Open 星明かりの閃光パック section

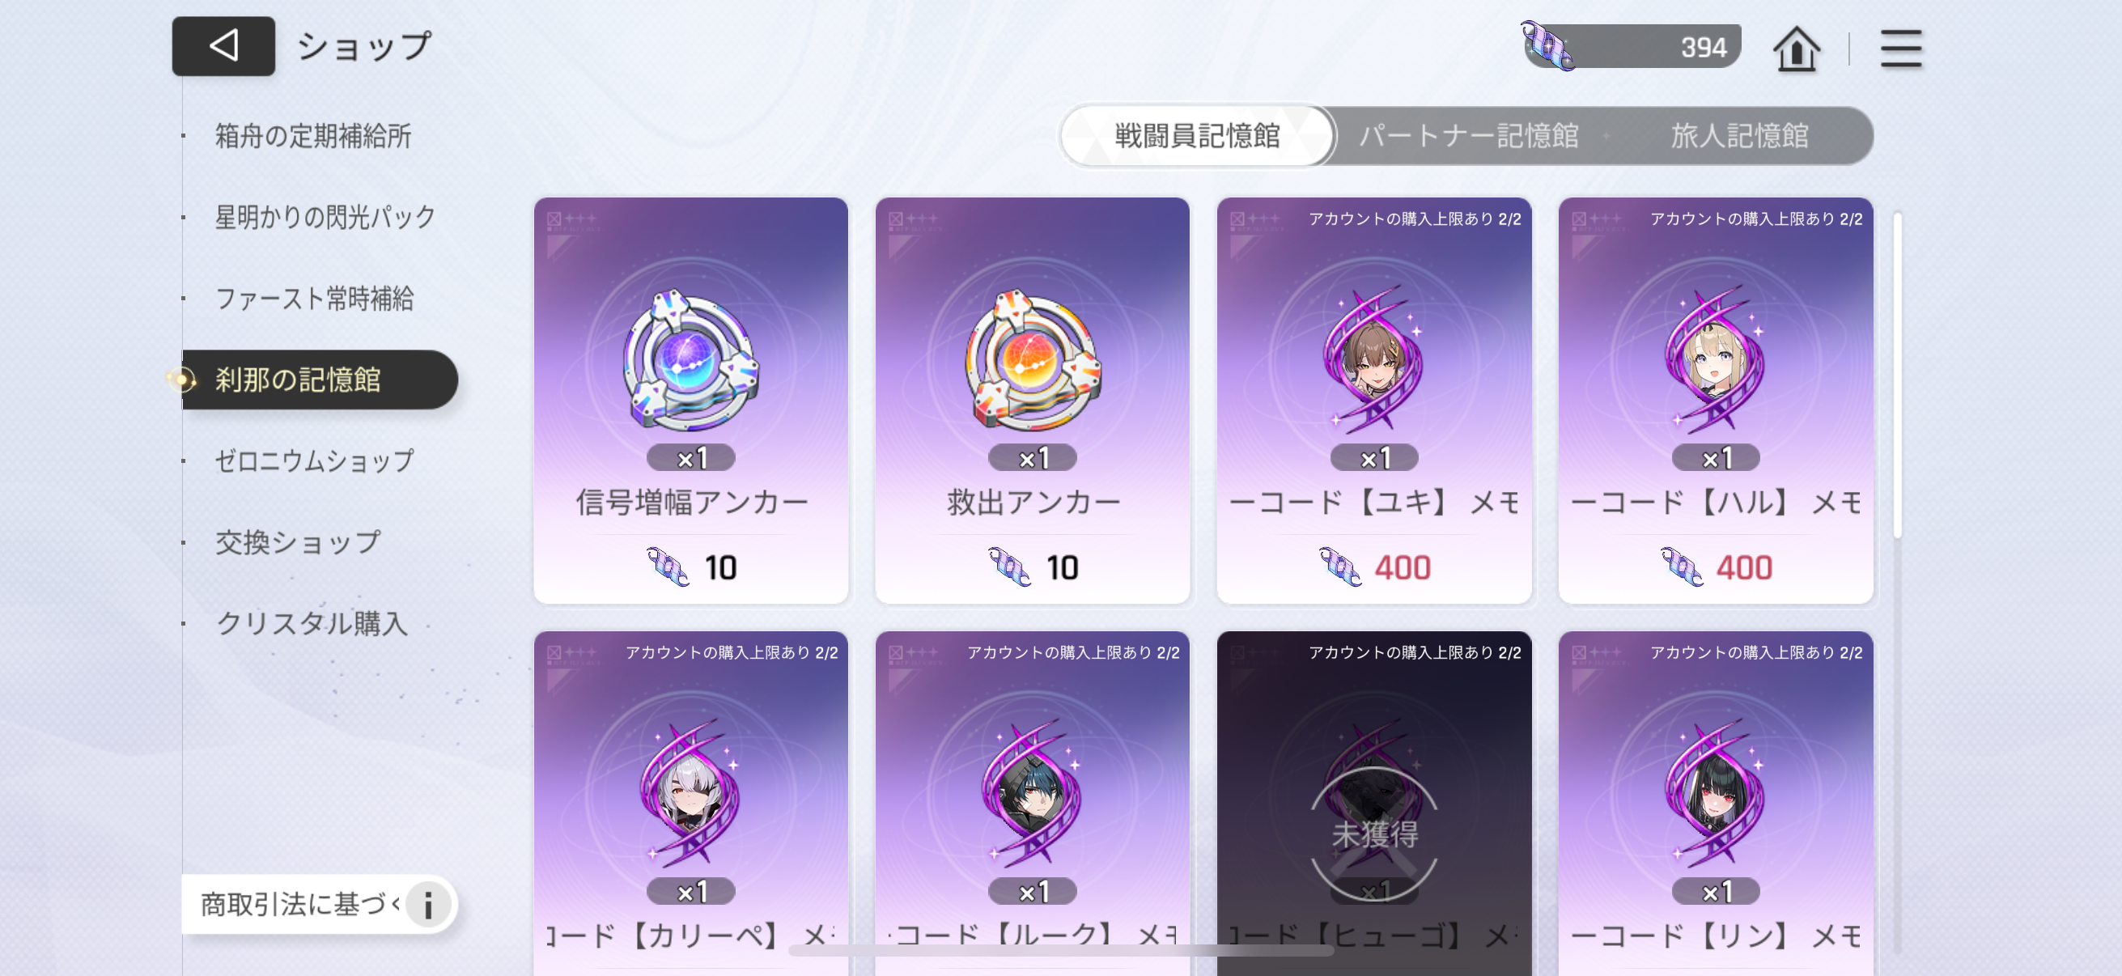click(x=325, y=217)
